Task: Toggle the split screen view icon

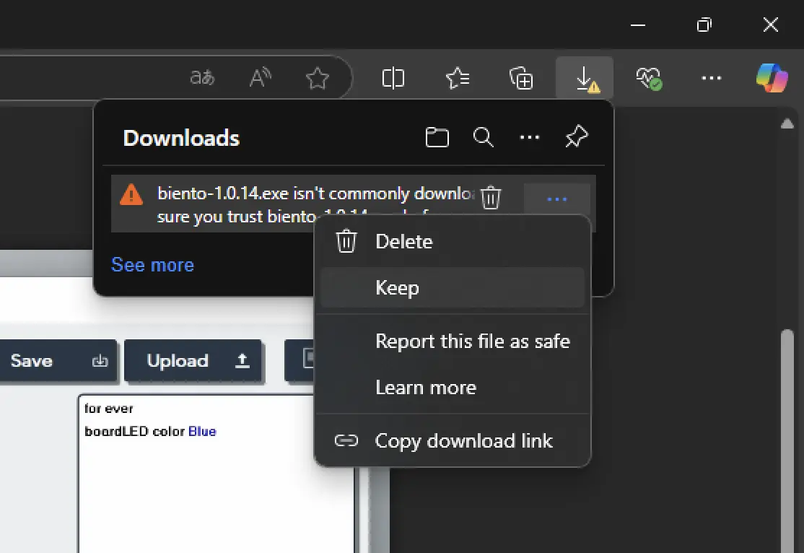Action: click(393, 78)
